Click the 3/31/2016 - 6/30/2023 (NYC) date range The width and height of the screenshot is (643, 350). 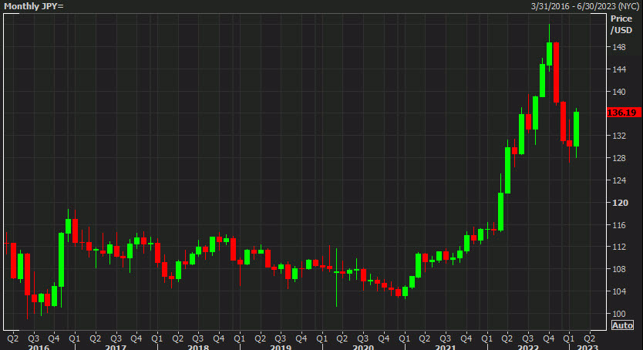tap(585, 6)
